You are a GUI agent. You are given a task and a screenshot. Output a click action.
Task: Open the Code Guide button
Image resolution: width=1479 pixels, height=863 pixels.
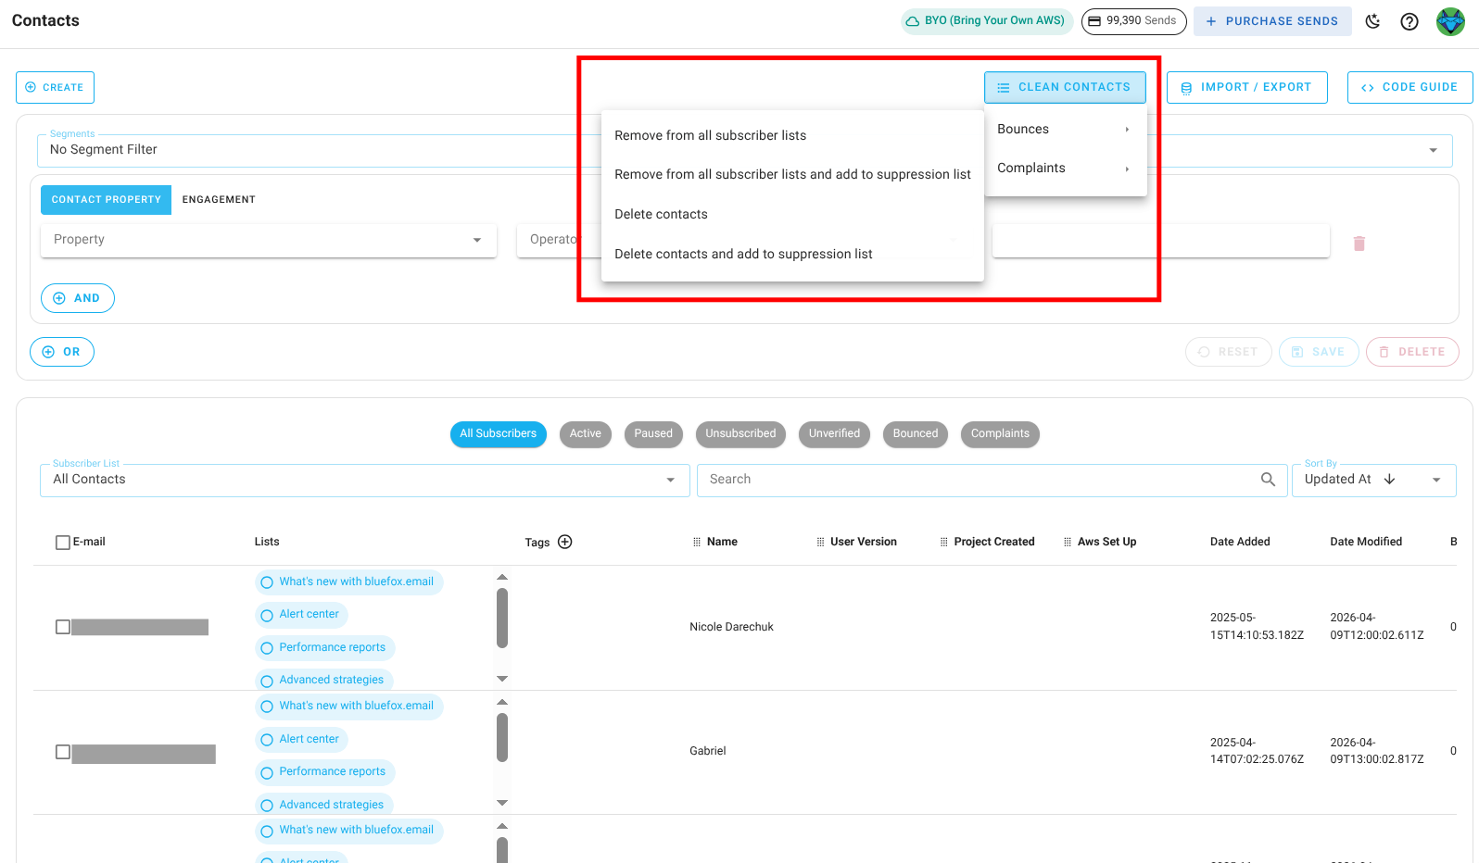pos(1409,87)
